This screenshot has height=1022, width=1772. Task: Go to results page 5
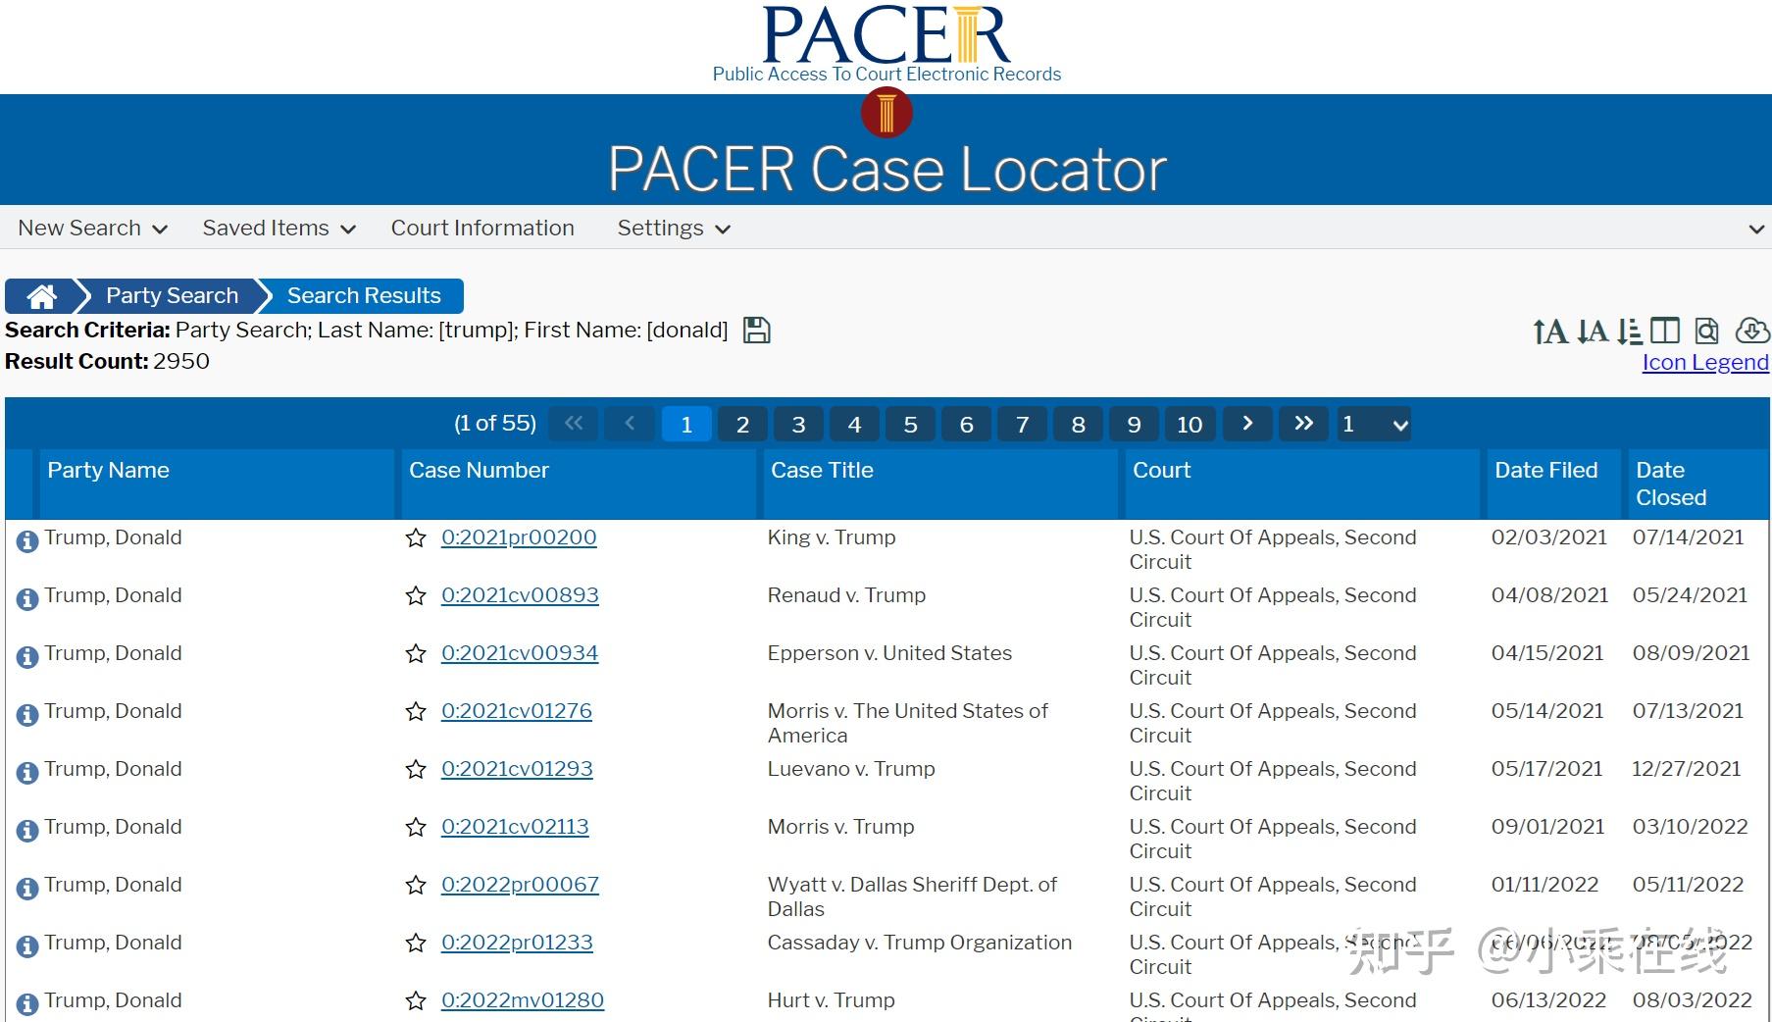point(910,424)
